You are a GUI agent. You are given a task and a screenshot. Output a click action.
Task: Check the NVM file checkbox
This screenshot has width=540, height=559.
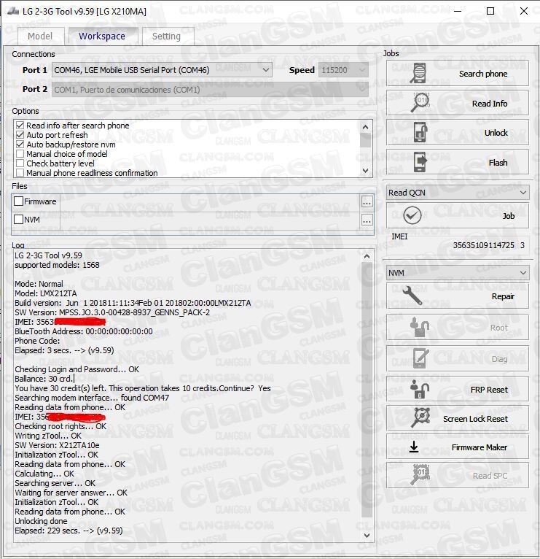(18, 219)
